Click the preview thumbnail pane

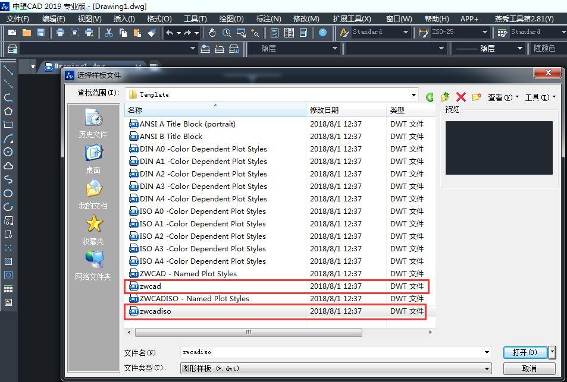(499, 148)
